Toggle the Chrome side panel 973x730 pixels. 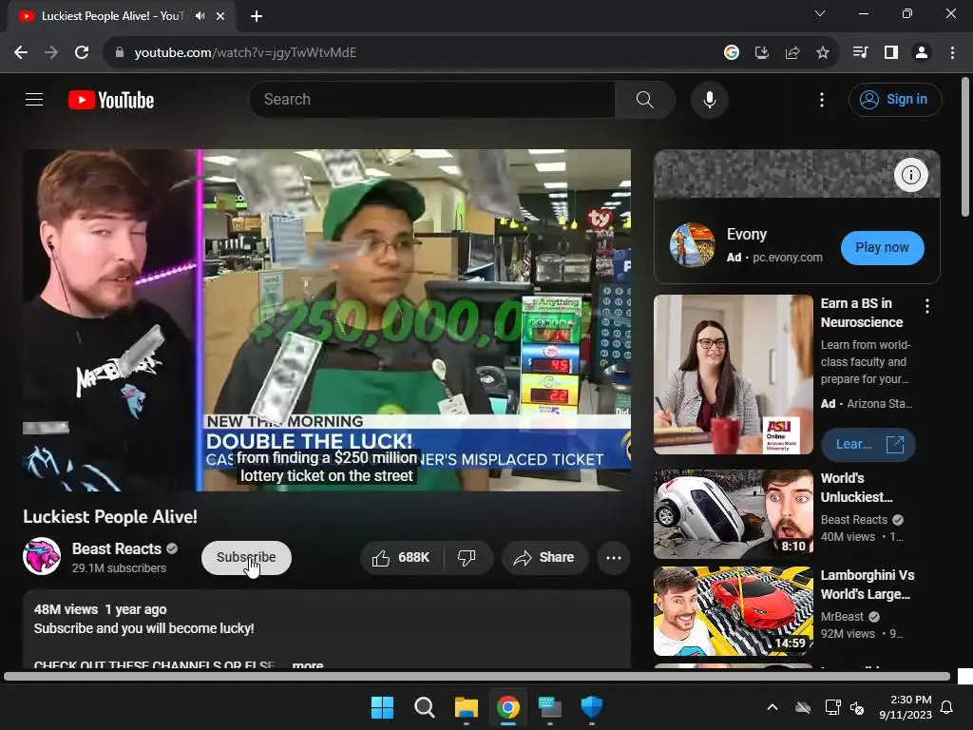click(891, 53)
